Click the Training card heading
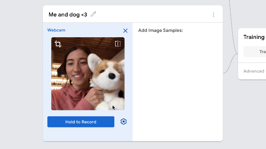The height and width of the screenshot is (149, 266). (254, 37)
